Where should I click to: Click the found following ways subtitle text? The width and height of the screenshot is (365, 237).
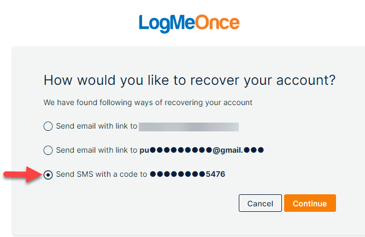click(x=148, y=103)
